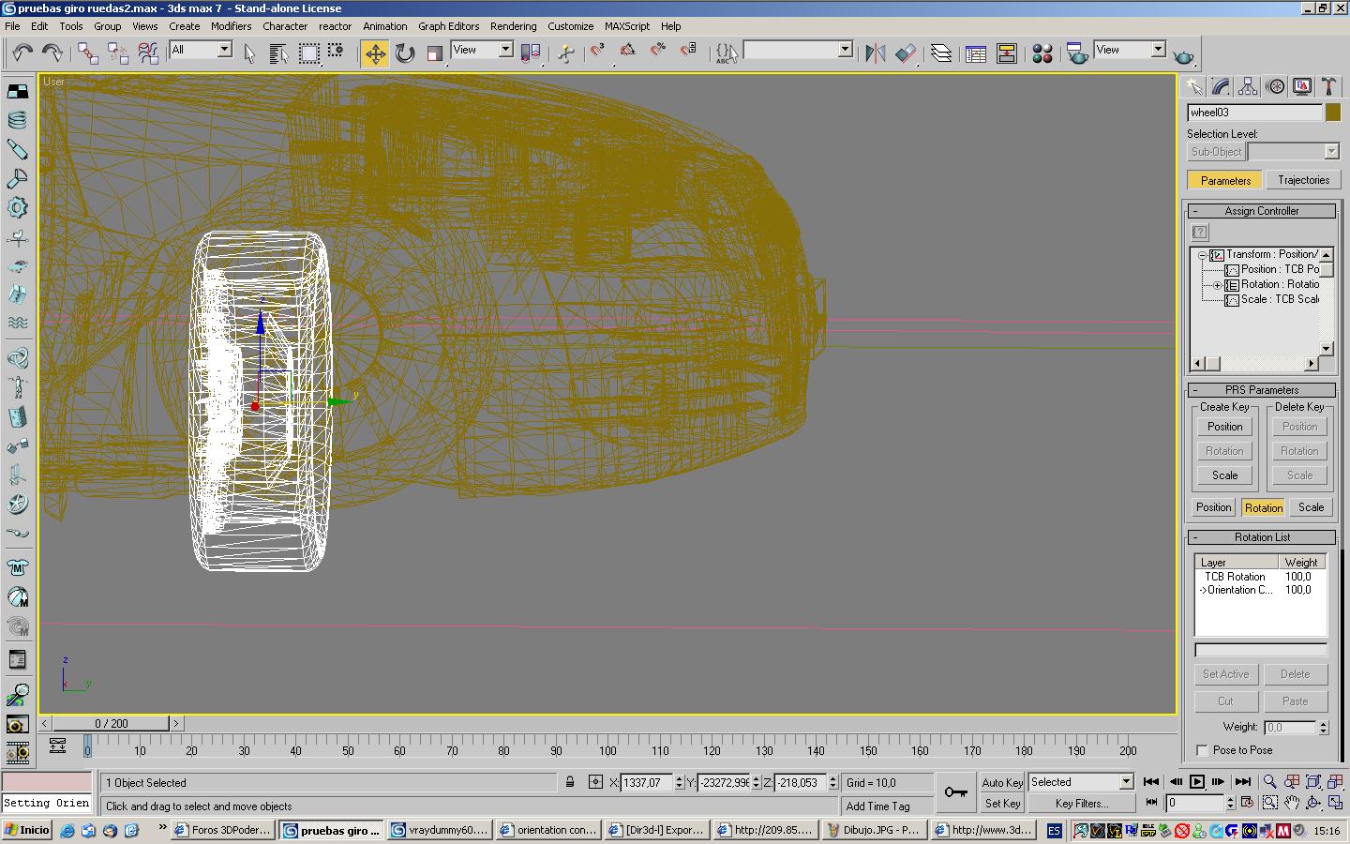This screenshot has width=1350, height=844.
Task: Switch to the Hierarchy panel icon
Action: [x=1248, y=87]
